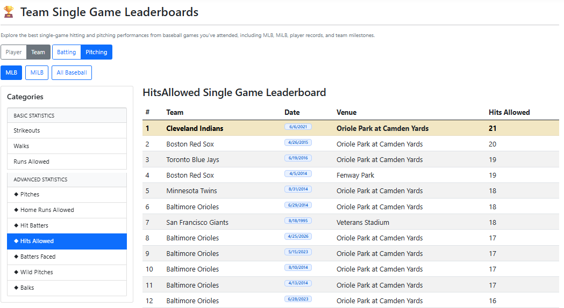This screenshot has height=308, width=564.
Task: Open the Walks category
Action: [x=67, y=146]
